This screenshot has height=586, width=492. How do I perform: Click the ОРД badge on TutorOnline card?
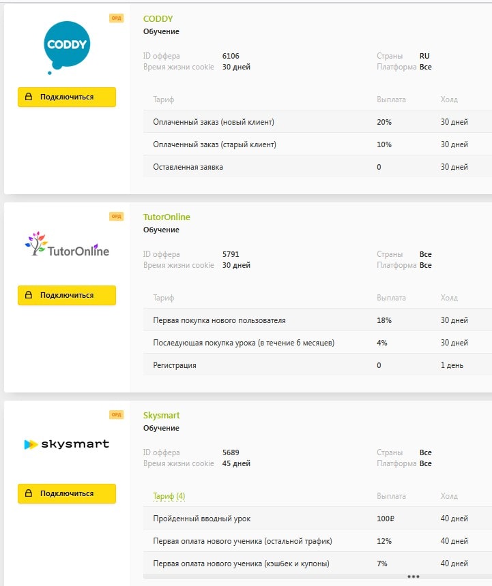[x=116, y=217]
